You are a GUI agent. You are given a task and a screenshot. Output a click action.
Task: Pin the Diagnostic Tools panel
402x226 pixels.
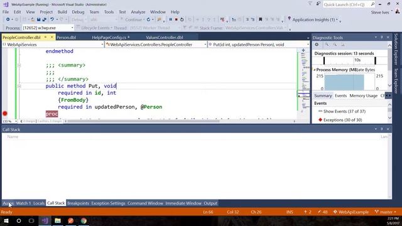coord(381,38)
